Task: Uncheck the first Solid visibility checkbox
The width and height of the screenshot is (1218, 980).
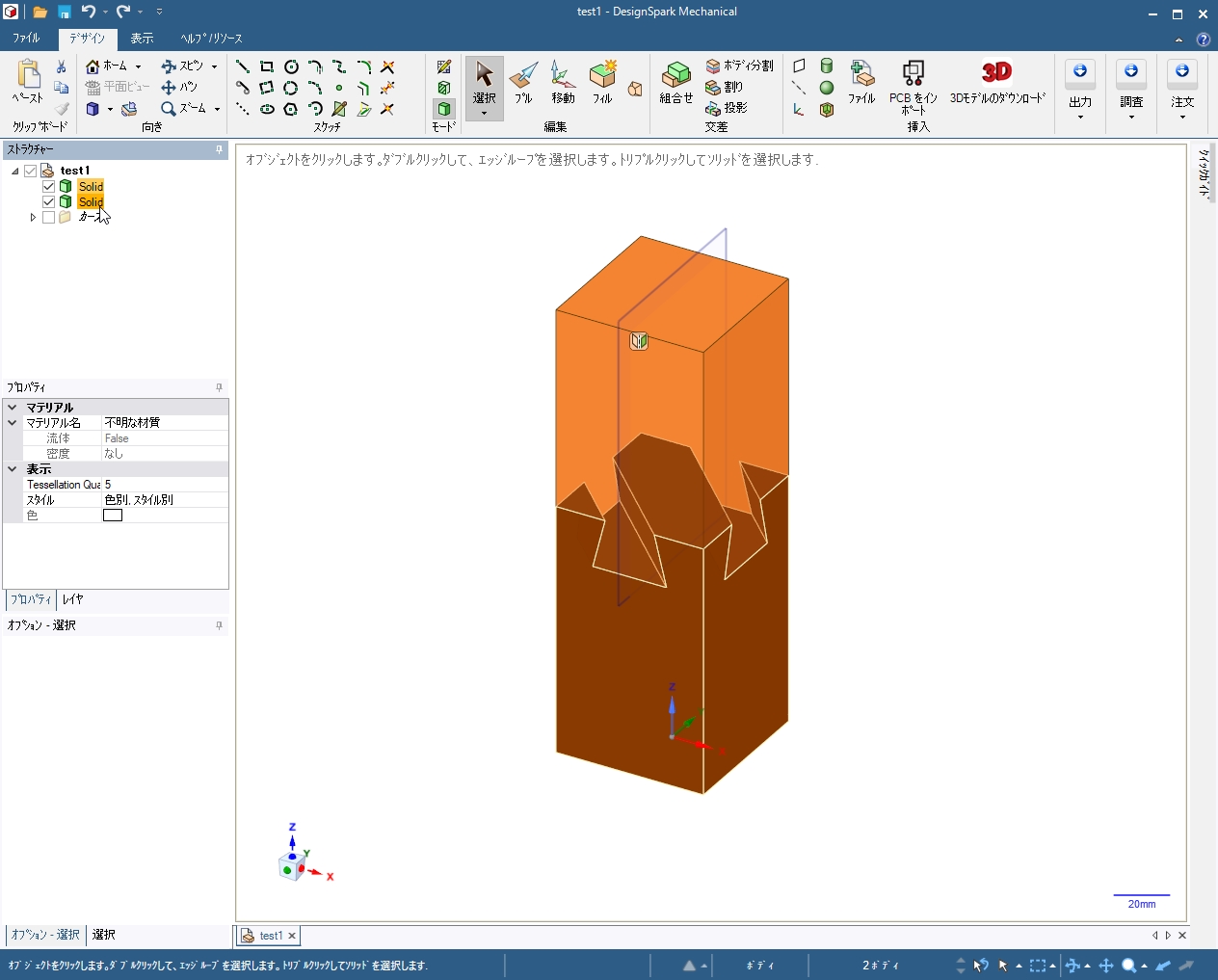Action: click(48, 186)
